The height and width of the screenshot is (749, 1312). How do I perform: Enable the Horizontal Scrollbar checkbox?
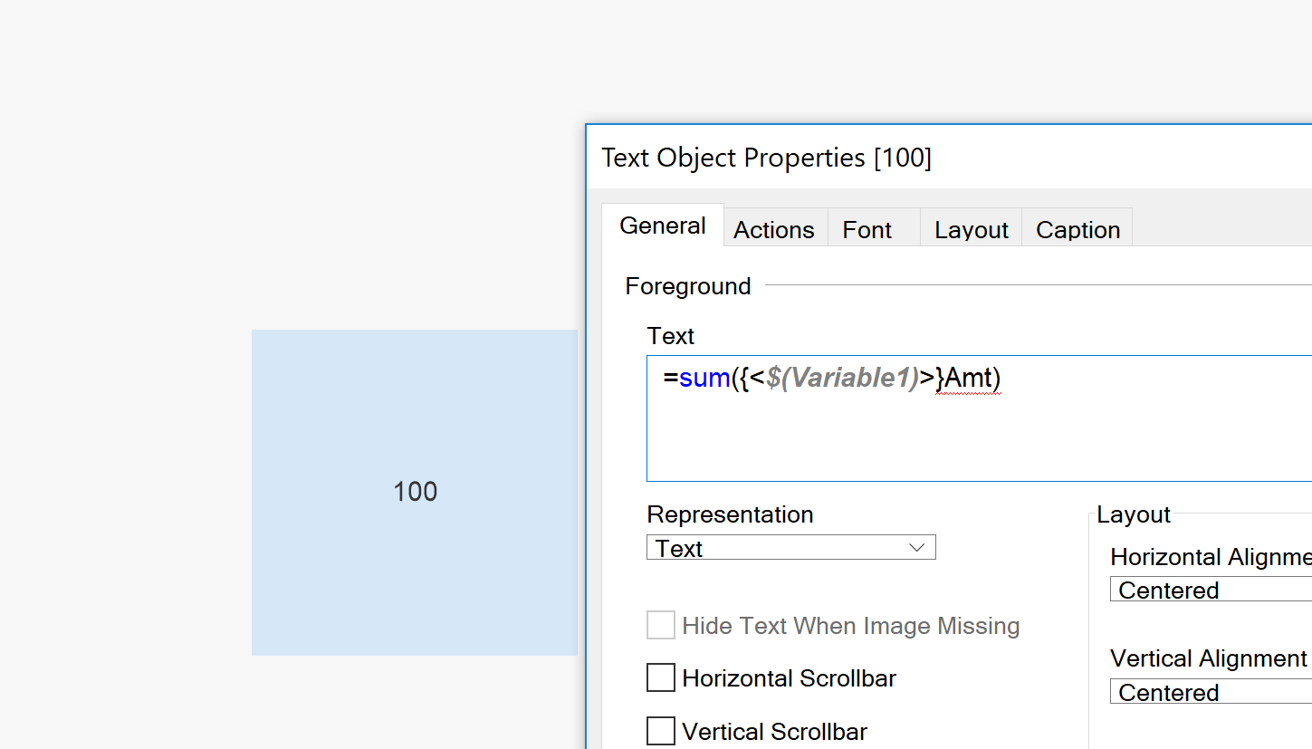click(661, 677)
